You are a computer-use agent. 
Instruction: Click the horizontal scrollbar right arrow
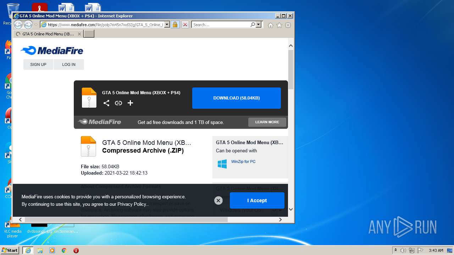[280, 220]
